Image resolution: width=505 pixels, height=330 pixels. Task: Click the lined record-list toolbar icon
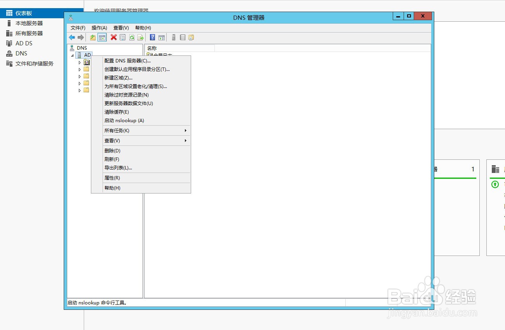pos(183,38)
